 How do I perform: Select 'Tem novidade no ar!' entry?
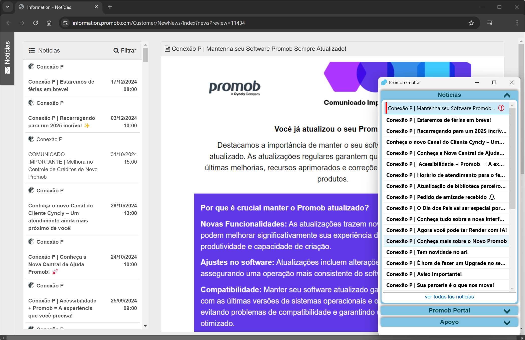point(446,252)
